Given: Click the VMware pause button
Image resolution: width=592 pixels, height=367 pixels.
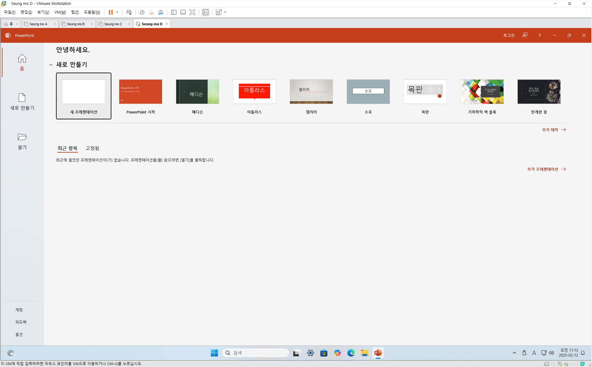Looking at the screenshot, I should point(110,12).
